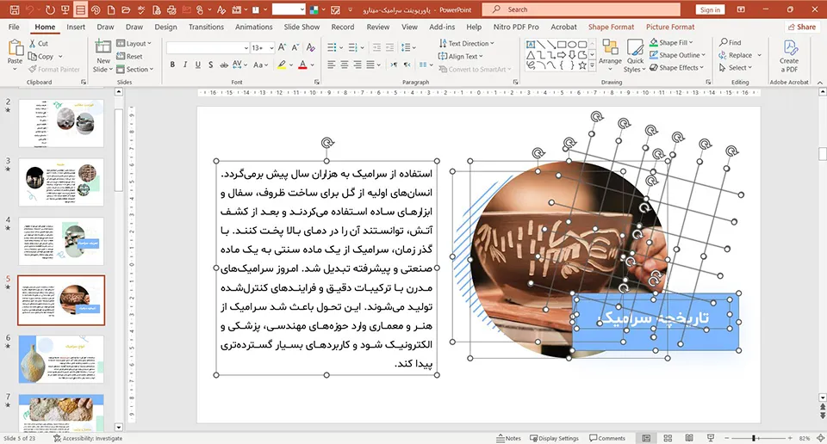Fit slide to current window icon
This screenshot has width=827, height=444.
pos(821,438)
